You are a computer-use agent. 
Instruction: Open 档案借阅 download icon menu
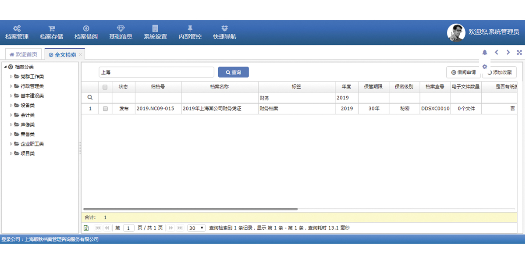click(x=86, y=28)
